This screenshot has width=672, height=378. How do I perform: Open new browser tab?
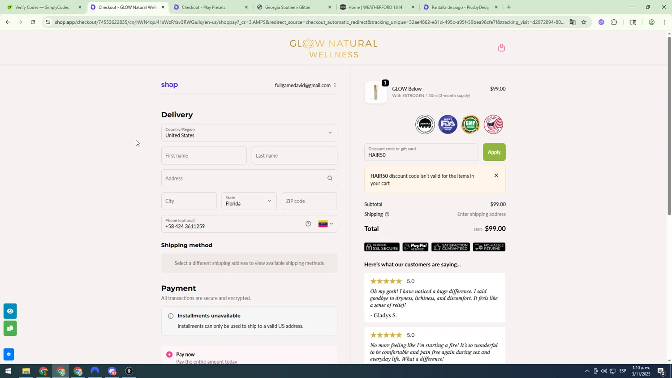(x=508, y=7)
